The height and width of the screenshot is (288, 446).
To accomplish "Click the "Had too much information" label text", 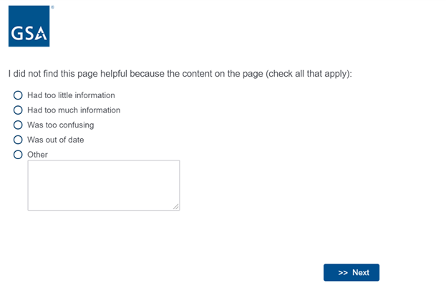I will [x=74, y=110].
